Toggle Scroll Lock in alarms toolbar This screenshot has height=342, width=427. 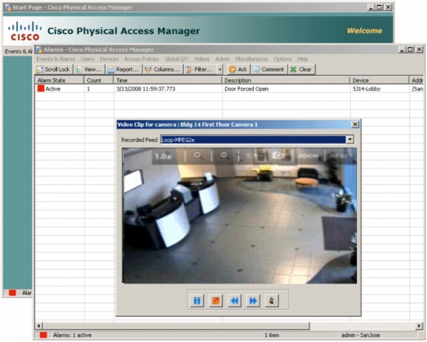(x=53, y=69)
